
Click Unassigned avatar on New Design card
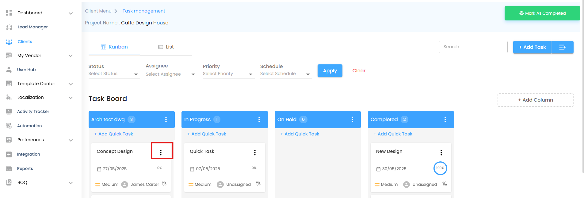tap(407, 185)
